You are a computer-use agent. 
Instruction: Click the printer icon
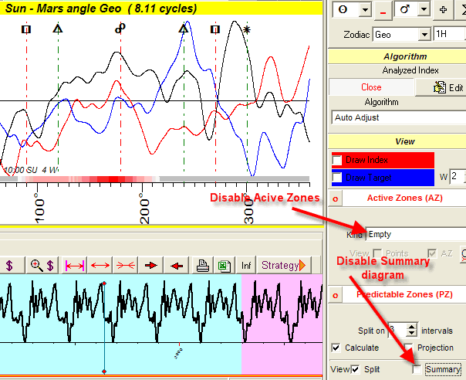click(202, 265)
